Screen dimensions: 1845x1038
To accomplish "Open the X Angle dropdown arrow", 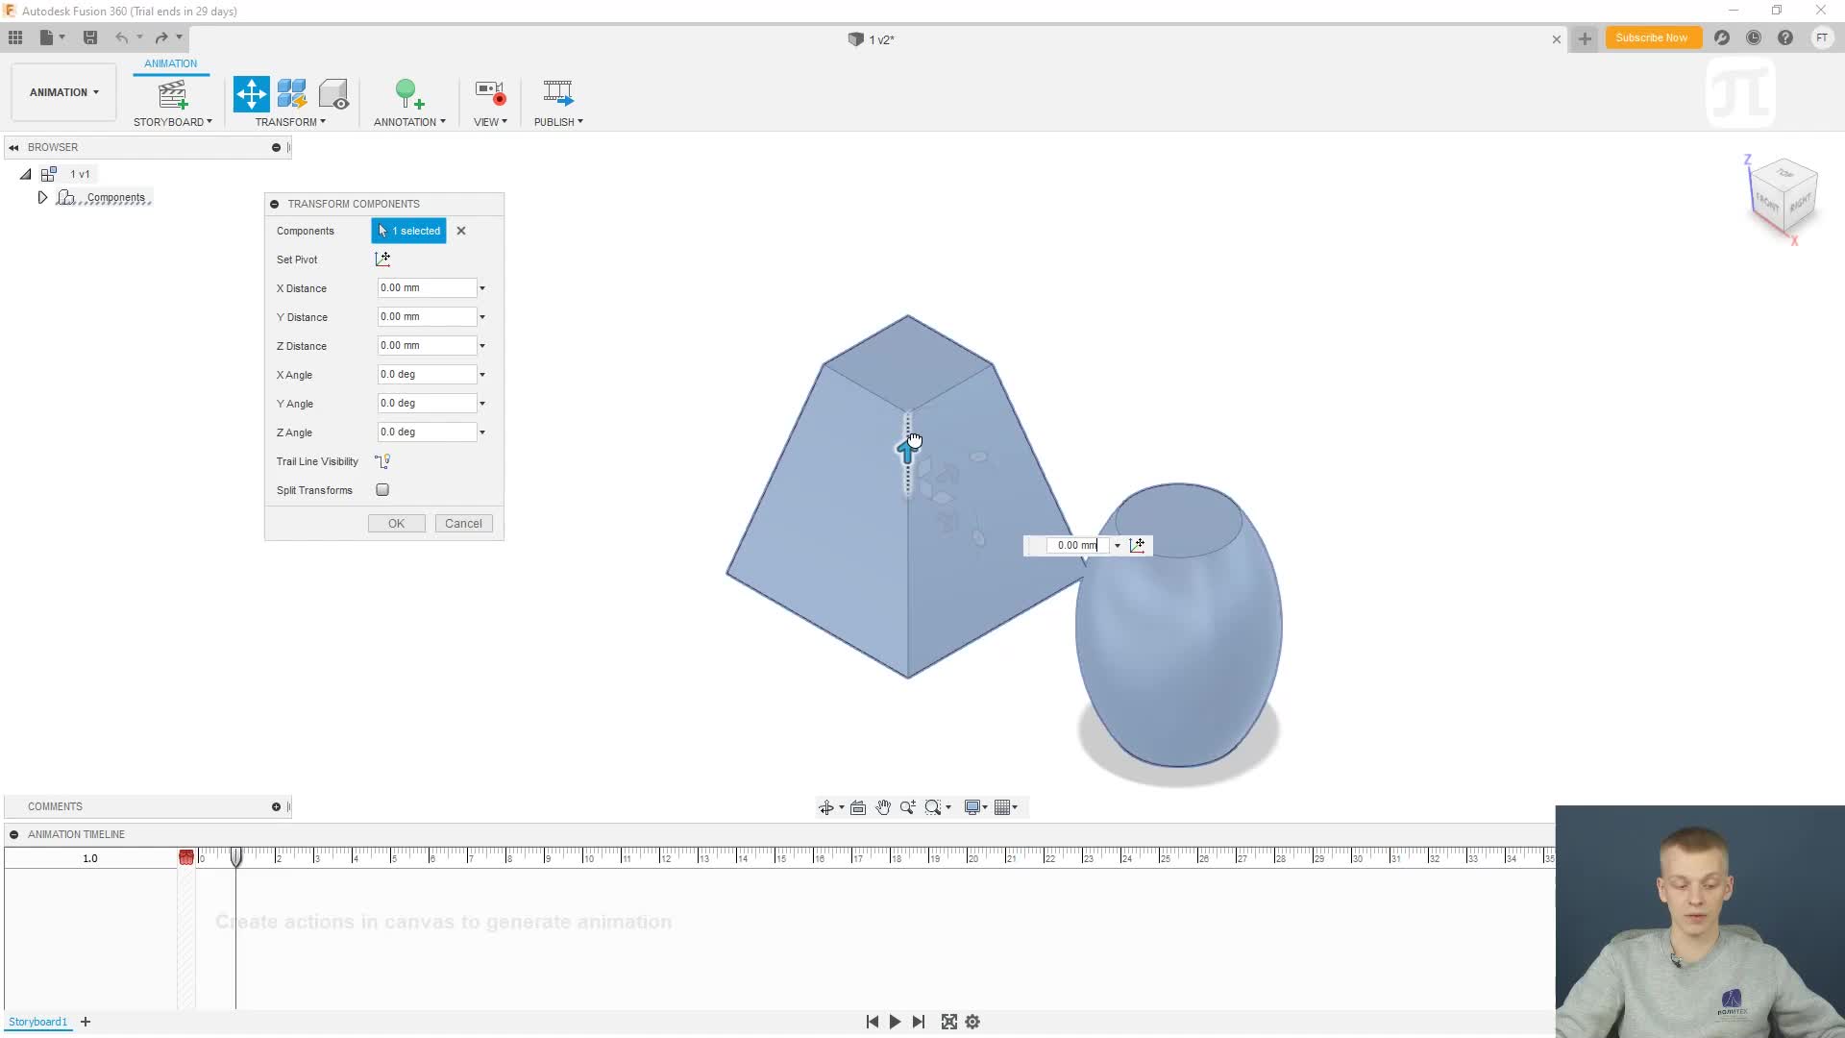I will pos(482,375).
